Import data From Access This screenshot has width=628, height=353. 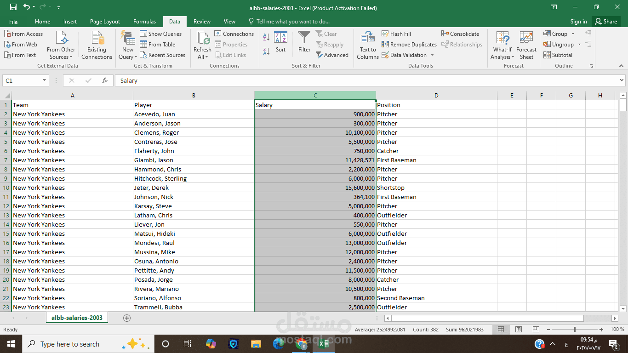coord(23,34)
